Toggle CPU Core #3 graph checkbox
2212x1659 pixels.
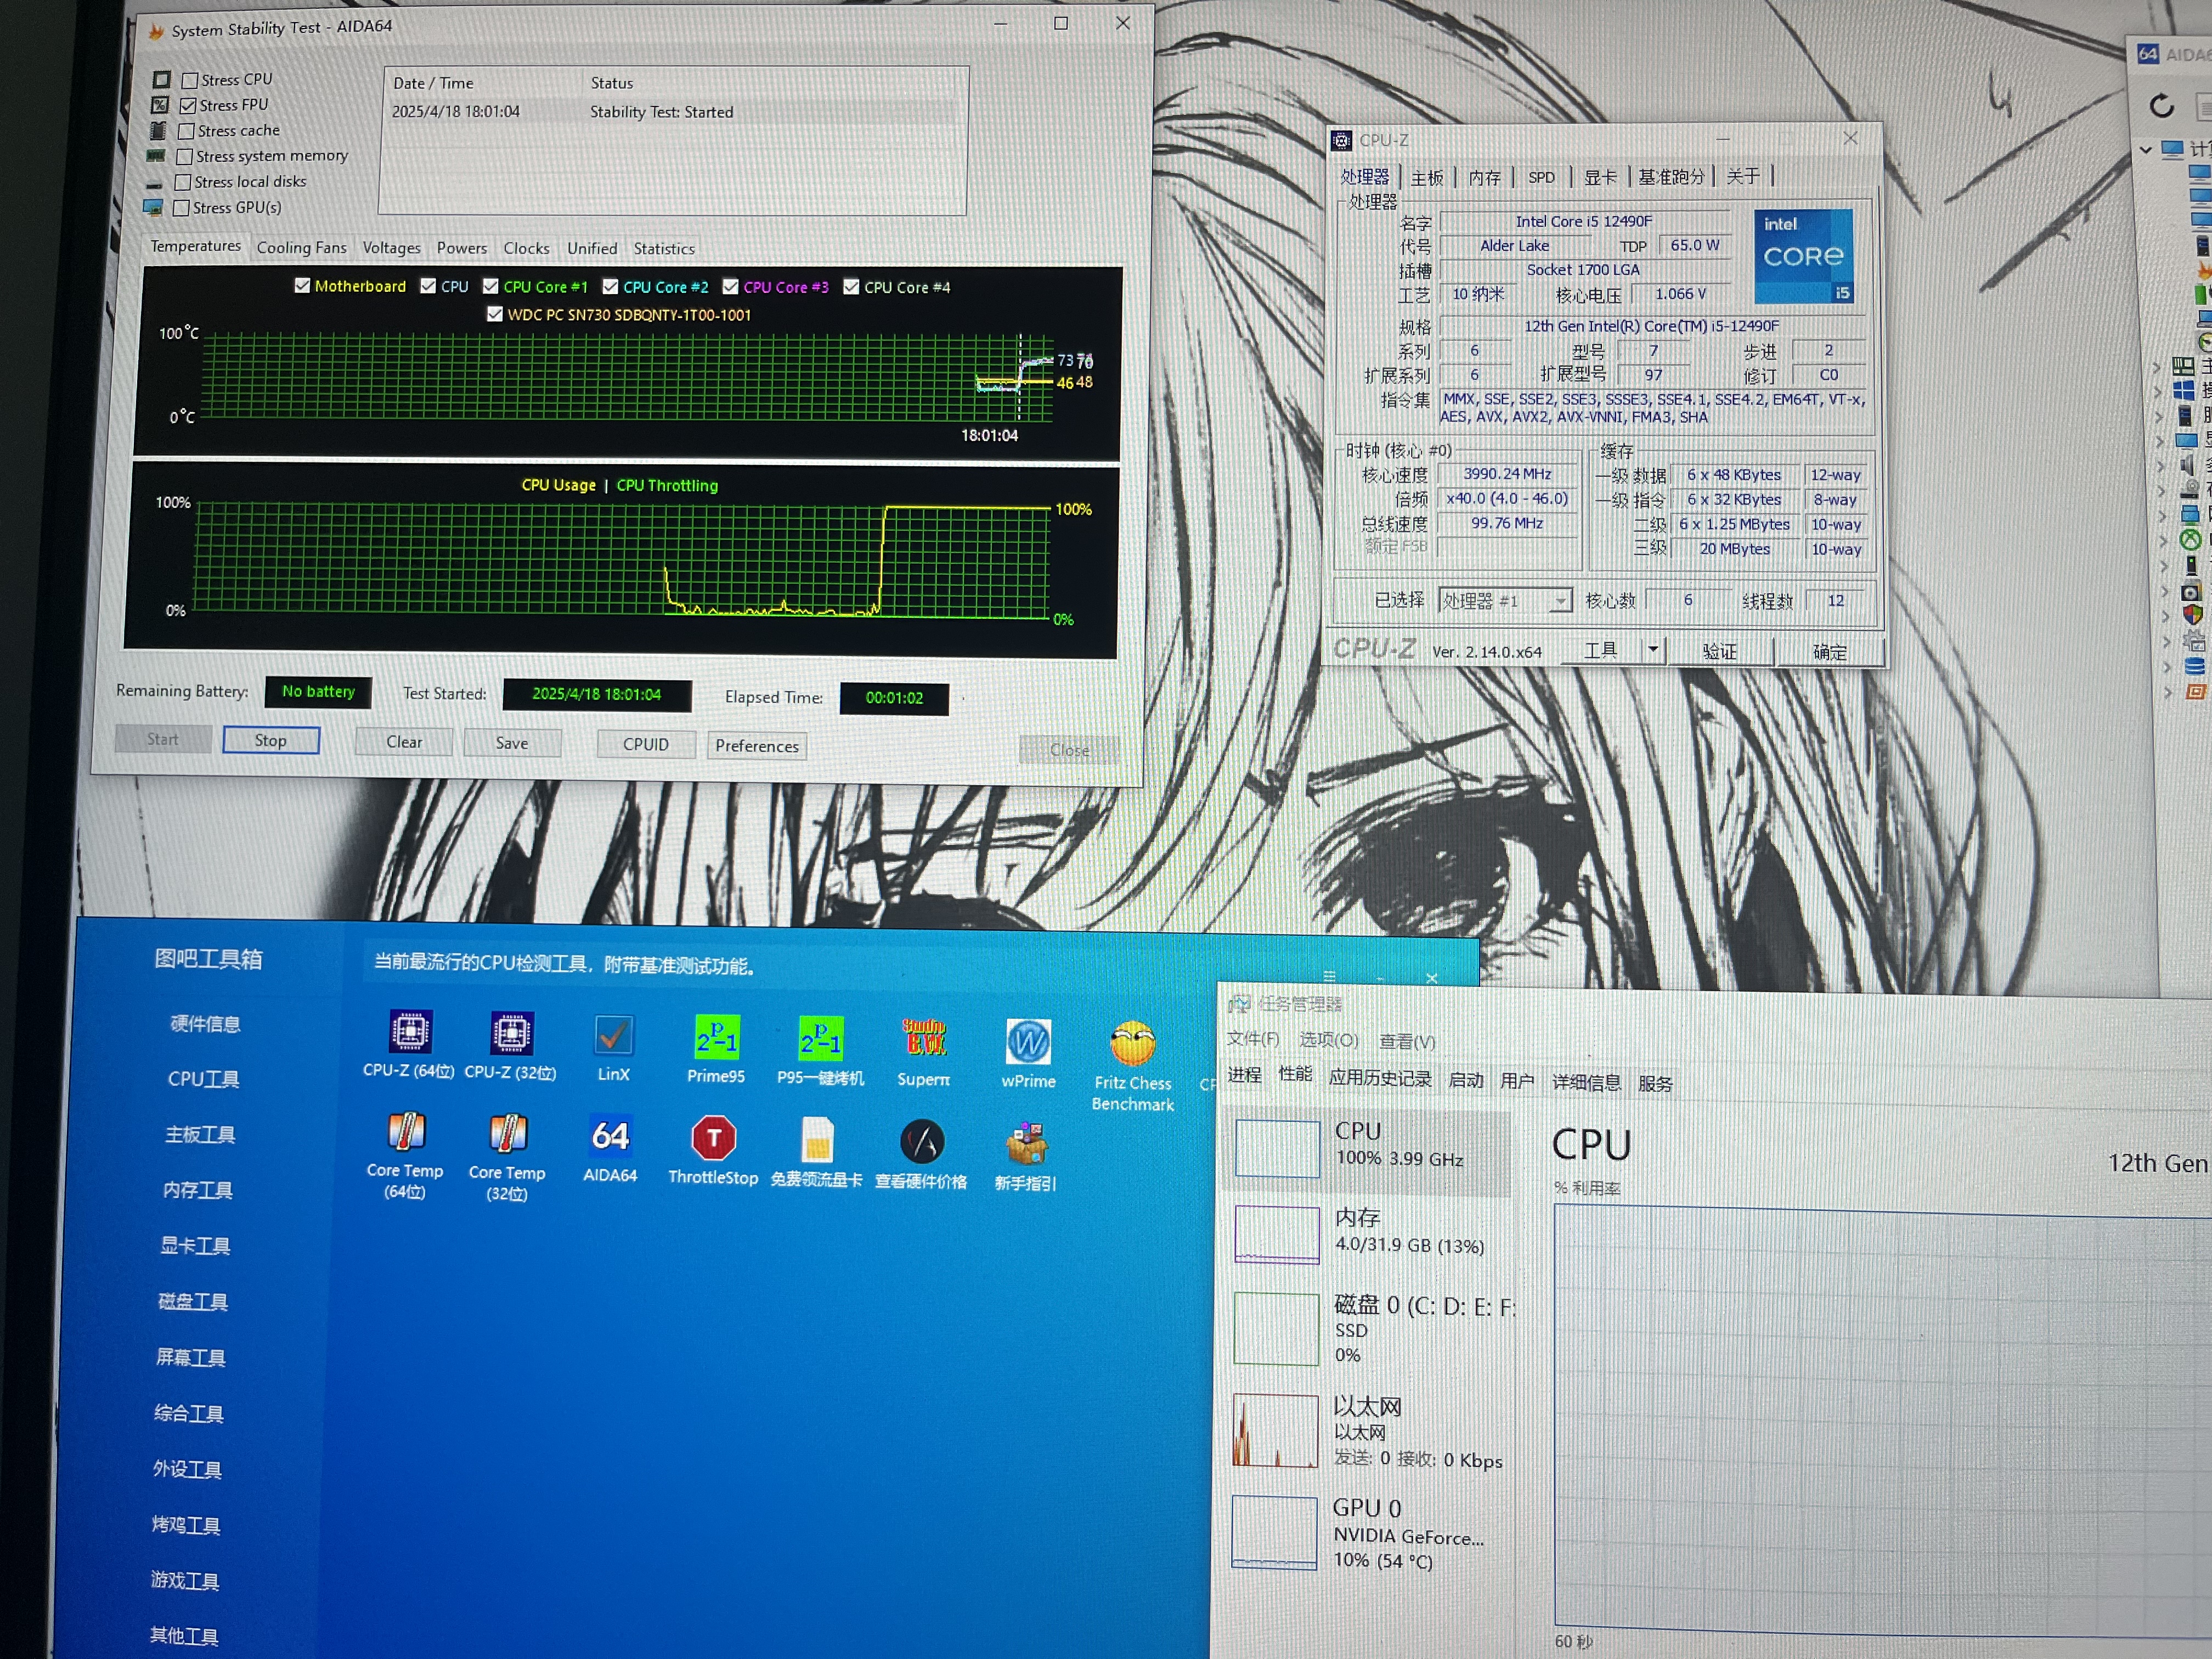pos(731,287)
